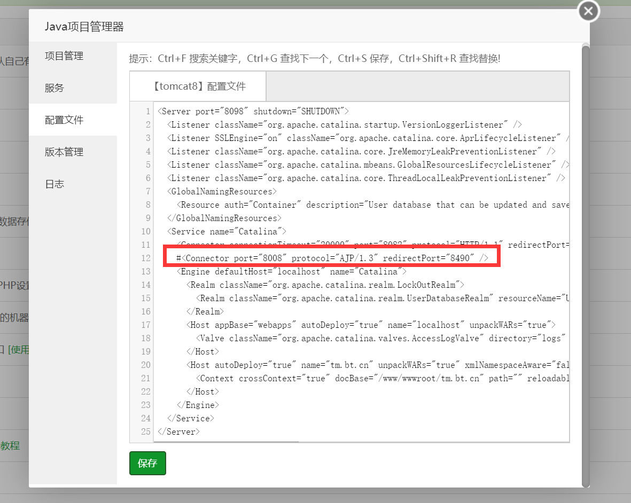This screenshot has width=631, height=503.
Task: Click the Resource auth="Container" line
Action: pos(374,205)
